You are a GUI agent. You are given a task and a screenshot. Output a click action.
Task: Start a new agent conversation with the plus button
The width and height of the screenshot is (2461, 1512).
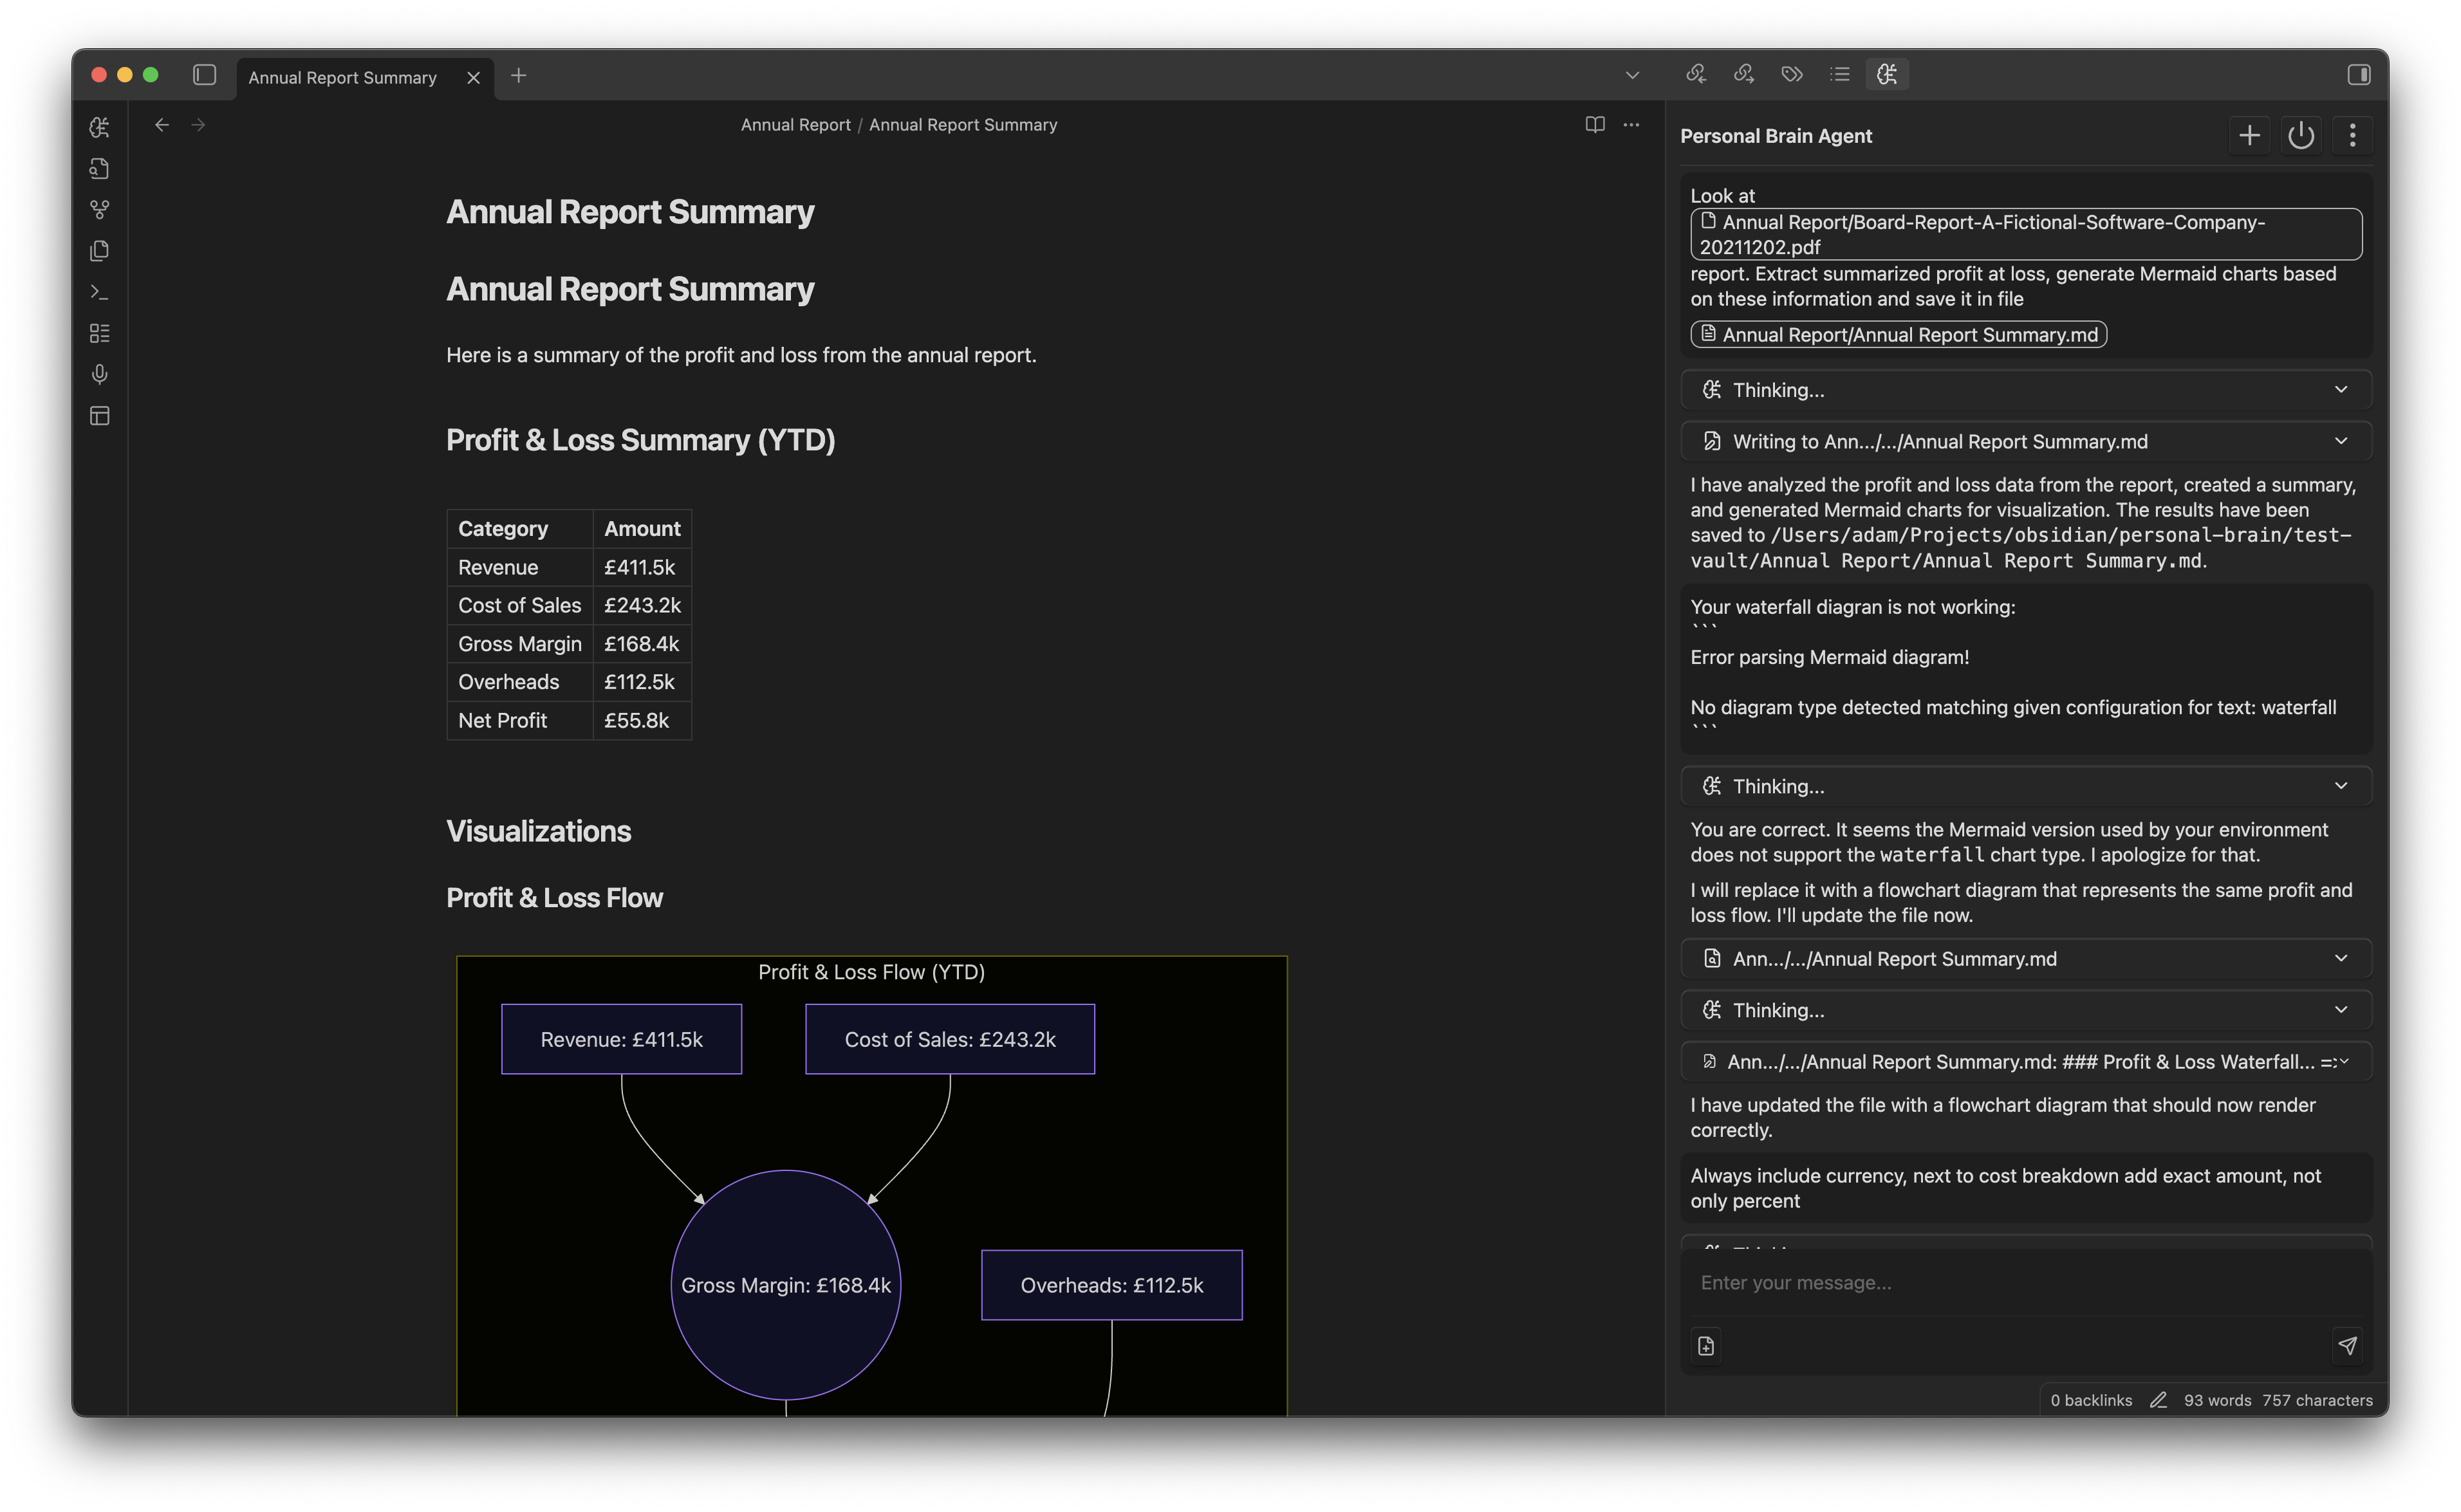point(2249,135)
